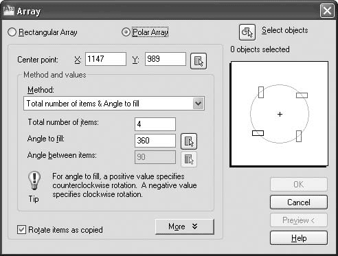Click the lightbulb Tip icon
This screenshot has width=338, height=256.
pos(34,181)
